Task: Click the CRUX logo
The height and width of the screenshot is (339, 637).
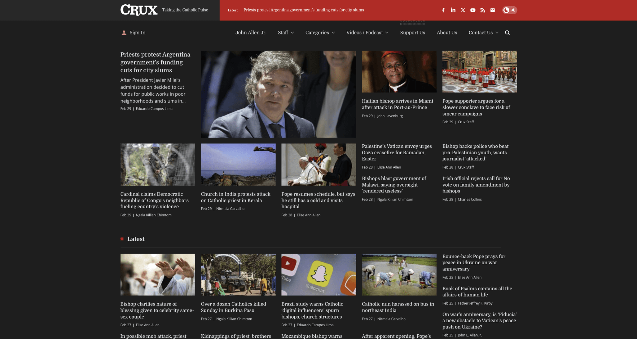Action: click(139, 10)
